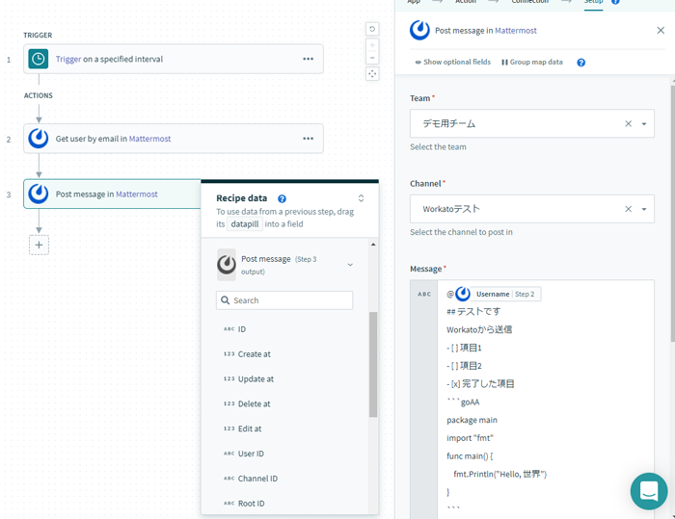This screenshot has width=675, height=519.
Task: Click the Mattermost logo in the setup panel header
Action: point(419,30)
